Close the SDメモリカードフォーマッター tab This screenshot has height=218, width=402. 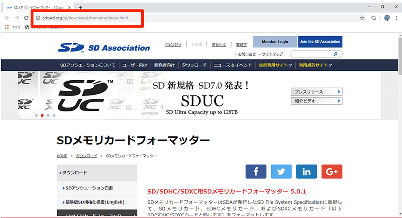pos(69,8)
